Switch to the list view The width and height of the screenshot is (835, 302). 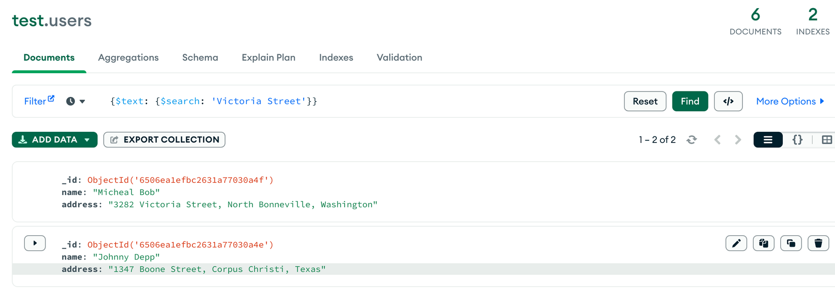tap(768, 140)
